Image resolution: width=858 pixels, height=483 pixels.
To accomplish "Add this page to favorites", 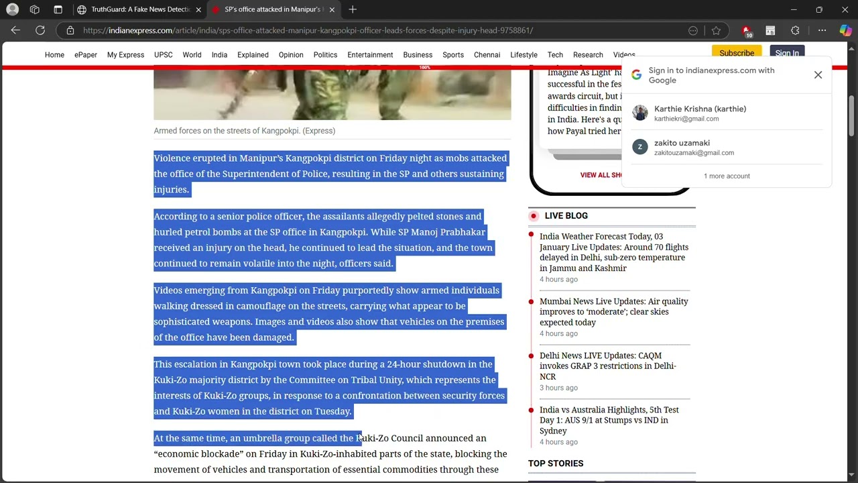I will pyautogui.click(x=716, y=30).
